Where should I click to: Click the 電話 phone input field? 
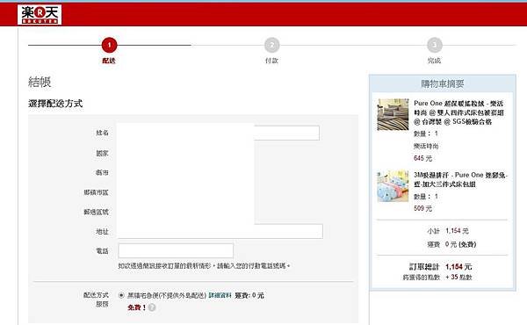[176, 250]
